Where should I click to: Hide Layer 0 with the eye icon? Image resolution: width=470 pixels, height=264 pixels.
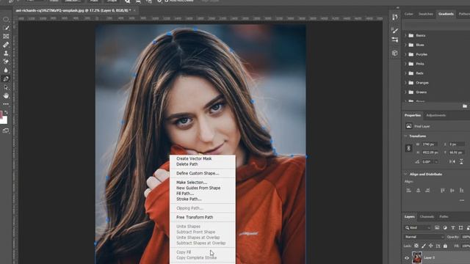pyautogui.click(x=407, y=257)
